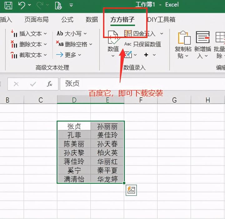Expand the dropdown next to the plus icon
225x219 pixels.
154,55
